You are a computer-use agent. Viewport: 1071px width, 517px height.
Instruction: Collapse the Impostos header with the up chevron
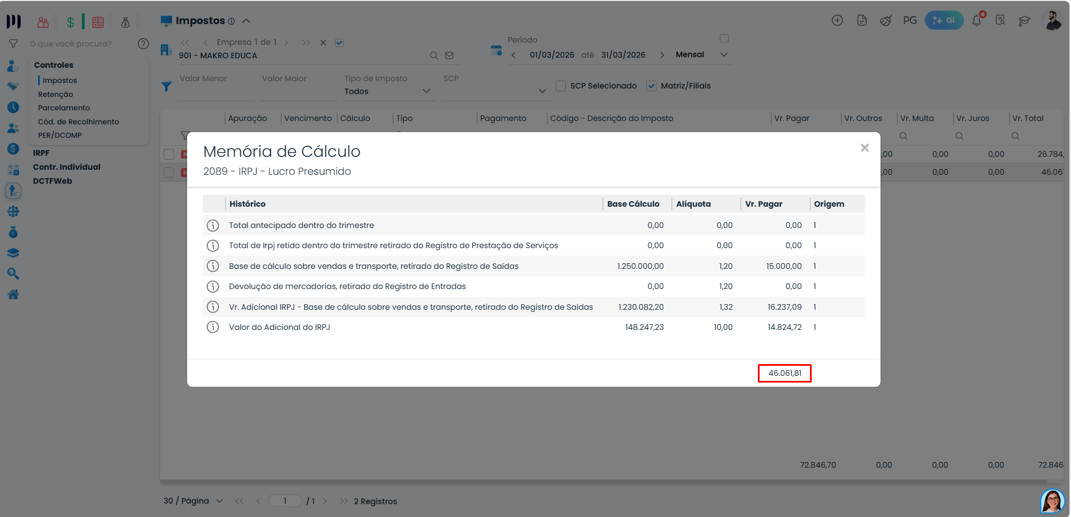(x=246, y=21)
